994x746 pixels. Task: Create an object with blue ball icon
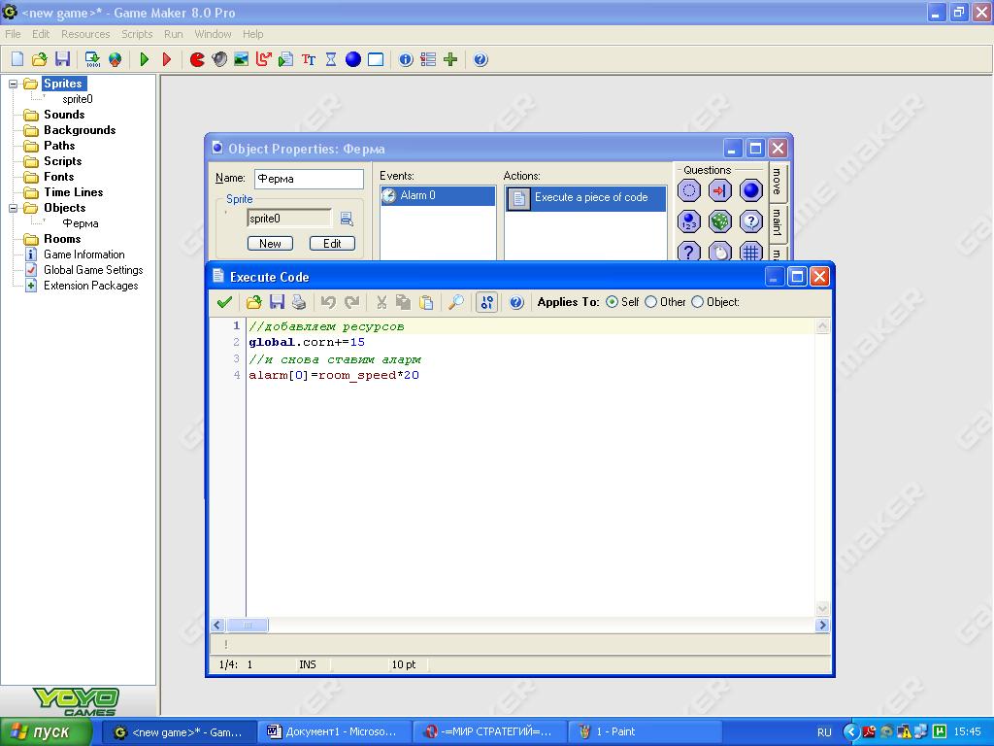353,59
